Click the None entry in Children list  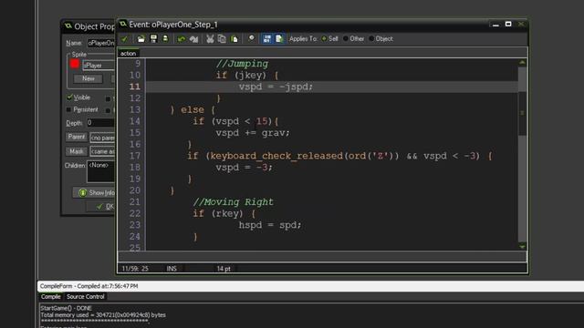point(99,165)
